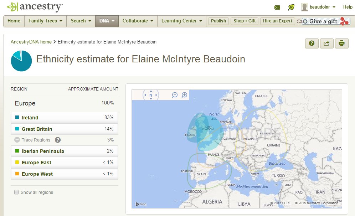Image resolution: width=355 pixels, height=216 pixels.
Task: Expand the Search menu
Action: tap(81, 21)
